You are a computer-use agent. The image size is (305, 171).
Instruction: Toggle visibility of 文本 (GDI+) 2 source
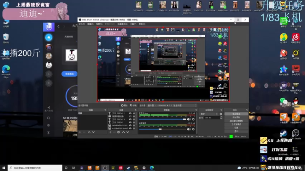tap(130, 113)
